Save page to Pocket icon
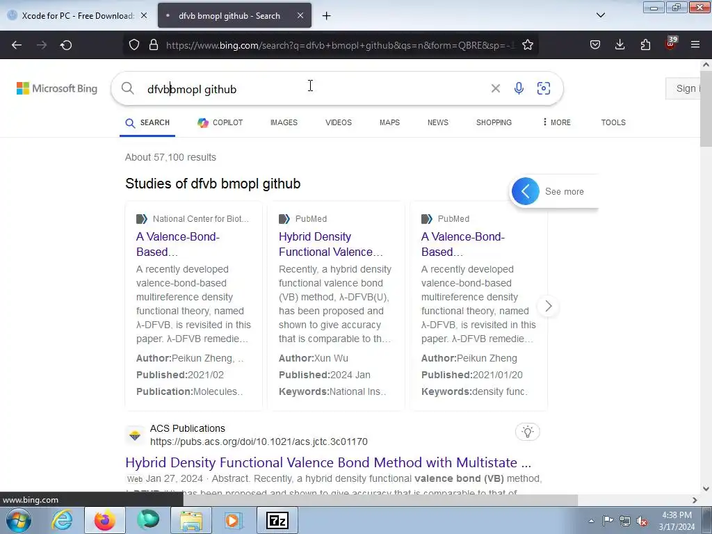712x534 pixels. tap(595, 45)
